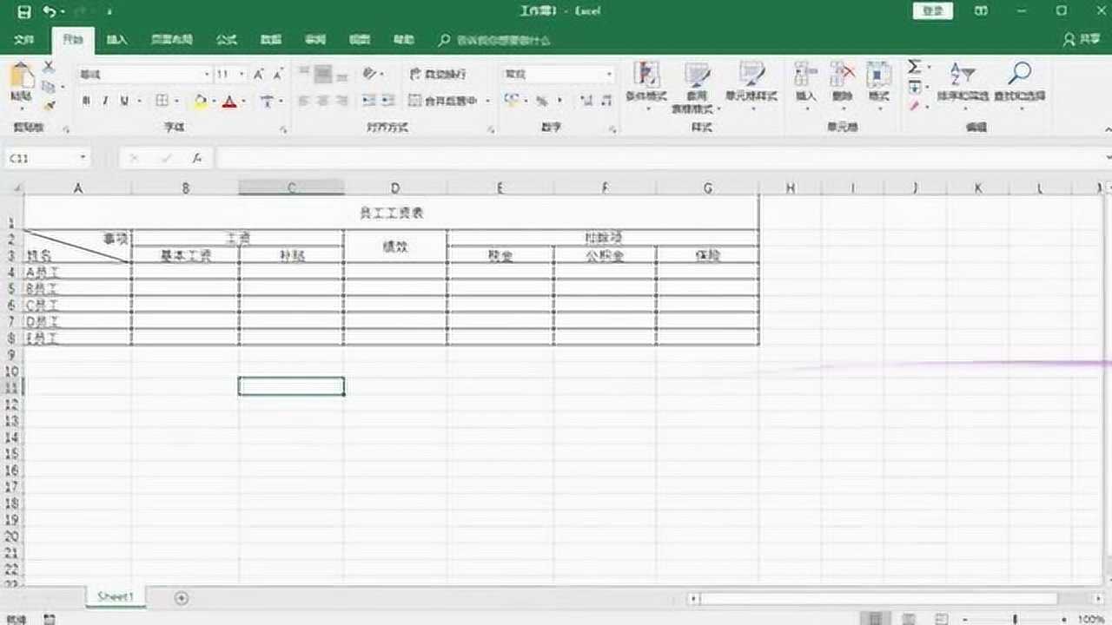Click the Insert cells (插入) icon

[x=806, y=85]
